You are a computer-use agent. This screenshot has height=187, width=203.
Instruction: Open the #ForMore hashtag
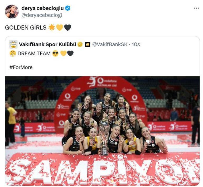21,67
